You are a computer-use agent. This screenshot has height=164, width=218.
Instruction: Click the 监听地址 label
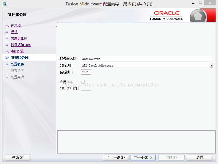[66, 65]
